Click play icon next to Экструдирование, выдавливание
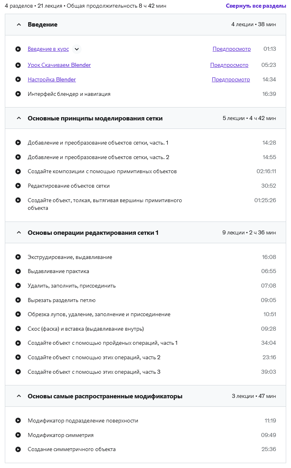Viewport: 291px width, 468px height. coord(18,257)
